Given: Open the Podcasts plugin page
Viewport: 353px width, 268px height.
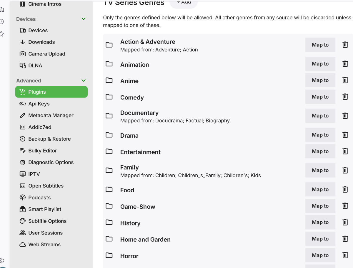Looking at the screenshot, I should point(39,198).
